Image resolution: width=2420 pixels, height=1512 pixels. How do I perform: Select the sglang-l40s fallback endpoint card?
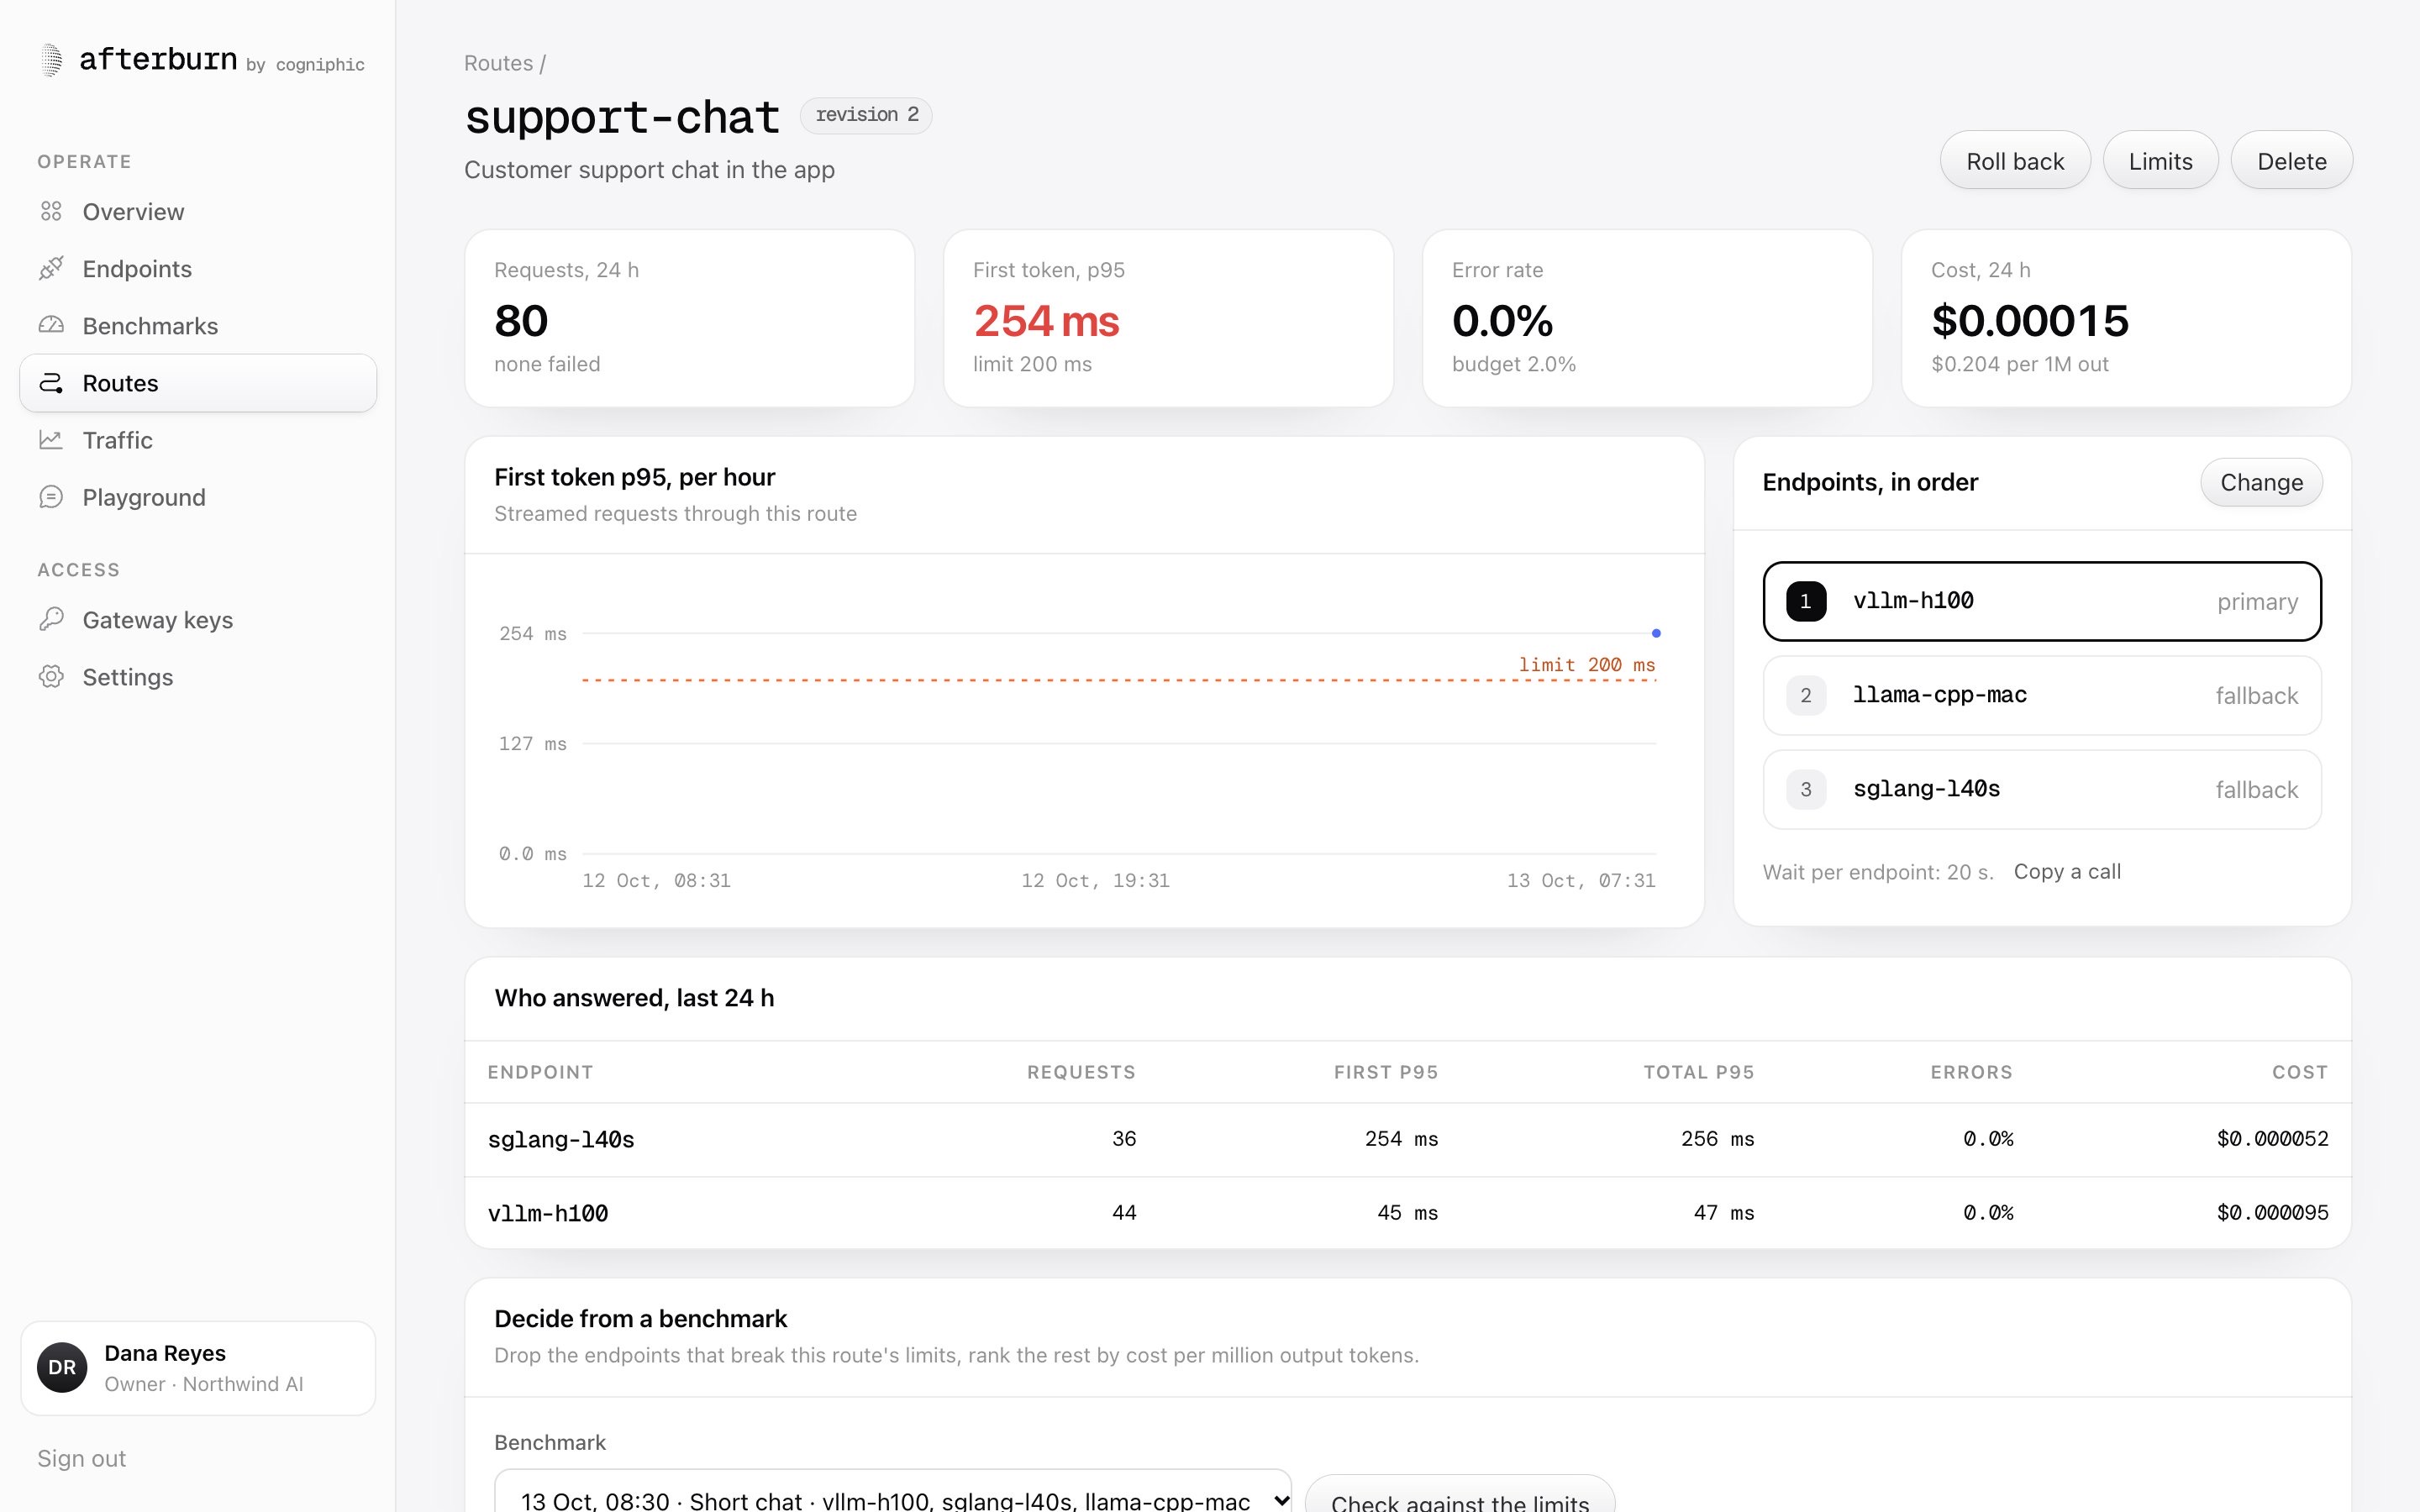2042,790
